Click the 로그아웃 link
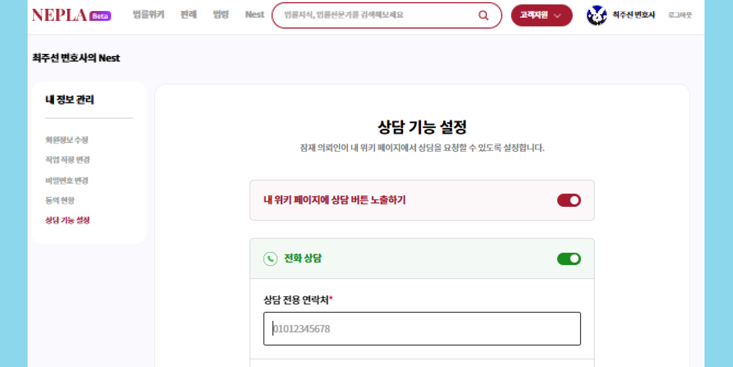The image size is (733, 367). click(679, 15)
